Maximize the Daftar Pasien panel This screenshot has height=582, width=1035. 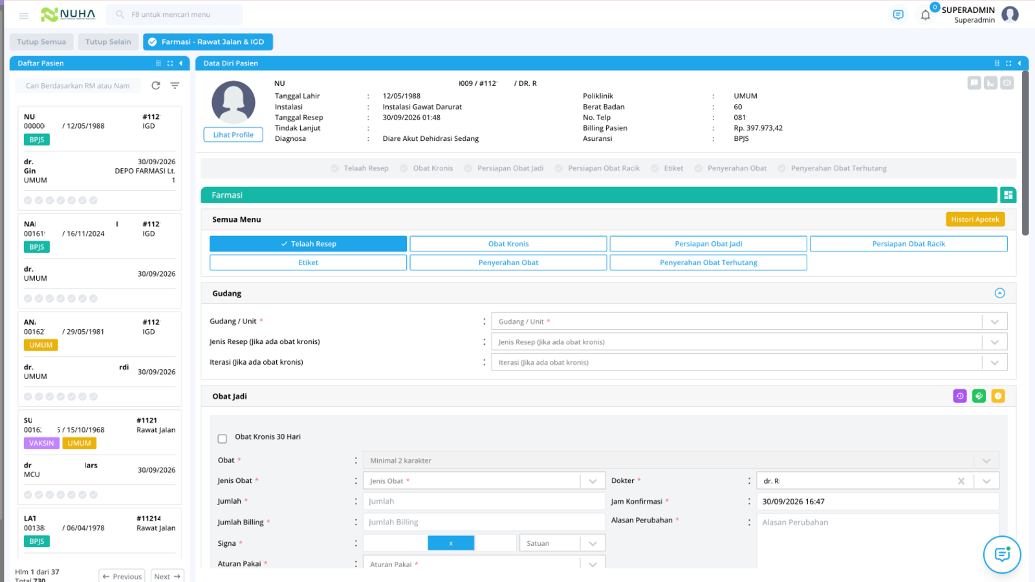coord(170,63)
